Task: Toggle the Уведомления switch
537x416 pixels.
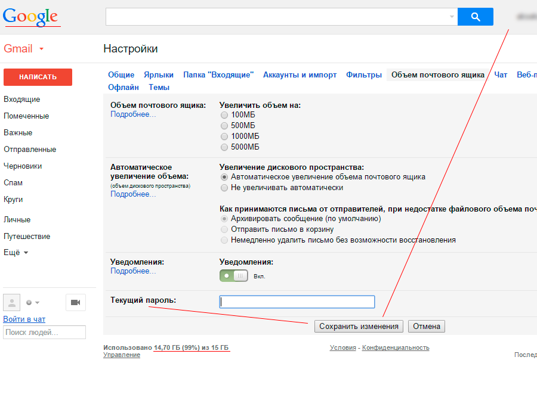Action: (233, 276)
